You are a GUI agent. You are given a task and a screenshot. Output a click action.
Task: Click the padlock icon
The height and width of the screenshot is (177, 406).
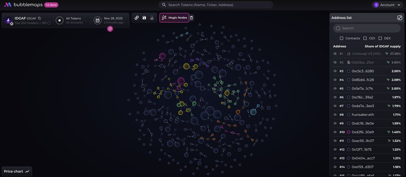[152, 18]
